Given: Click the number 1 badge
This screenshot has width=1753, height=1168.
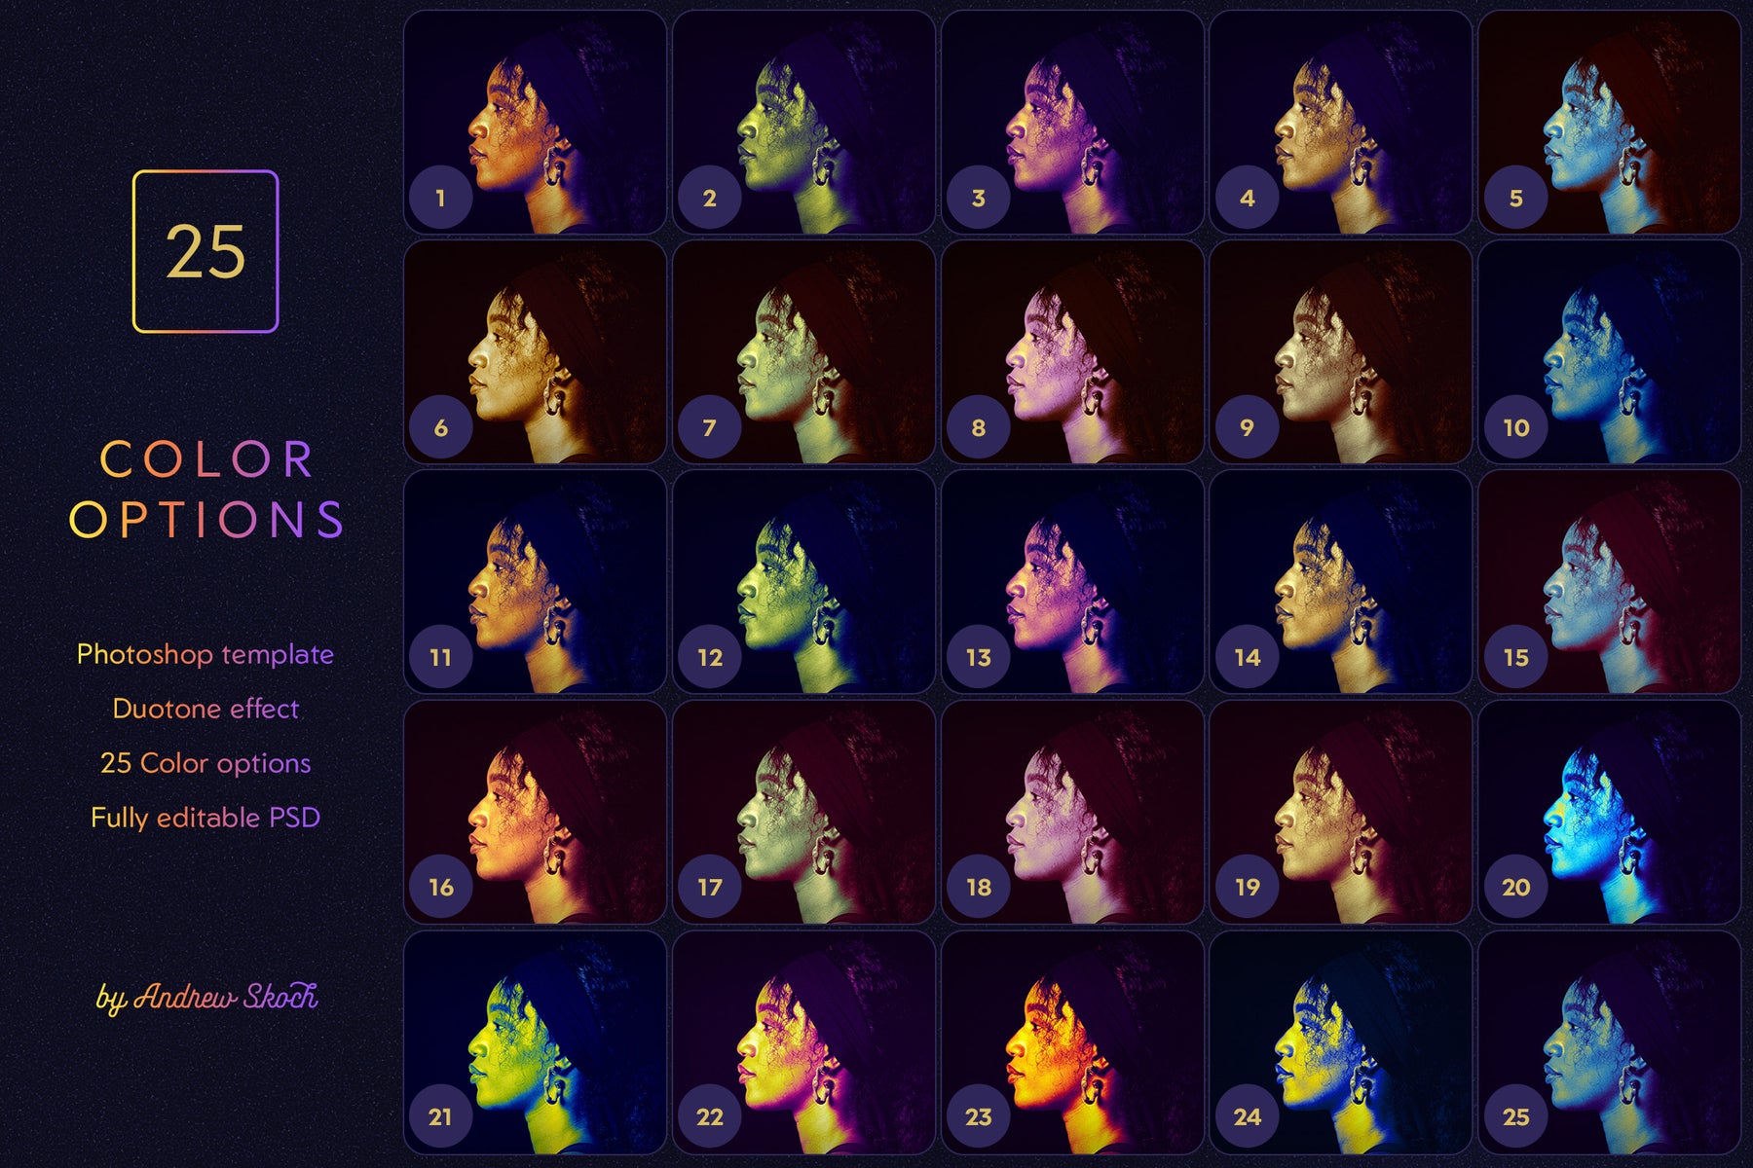Looking at the screenshot, I should (440, 198).
